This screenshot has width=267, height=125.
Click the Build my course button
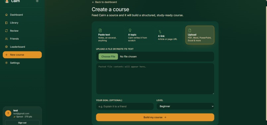[155, 117]
